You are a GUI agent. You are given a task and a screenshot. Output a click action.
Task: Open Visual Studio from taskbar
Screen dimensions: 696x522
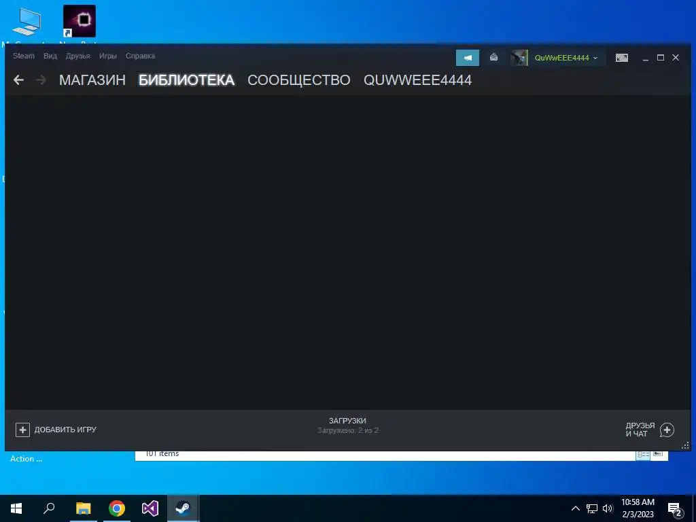pyautogui.click(x=150, y=508)
